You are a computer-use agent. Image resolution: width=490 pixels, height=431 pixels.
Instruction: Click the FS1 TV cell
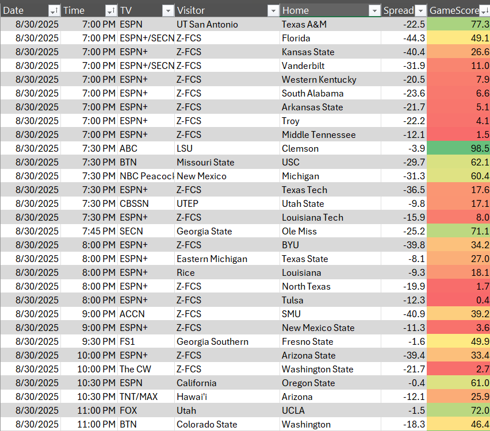coord(146,341)
